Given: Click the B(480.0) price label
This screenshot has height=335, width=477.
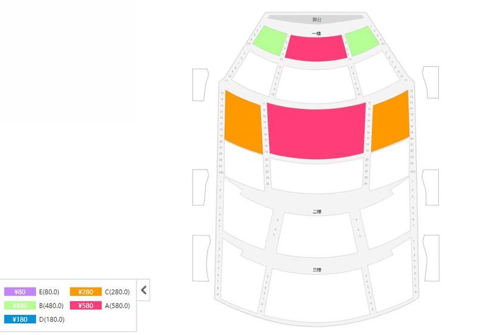Looking at the screenshot, I should coord(51,306).
